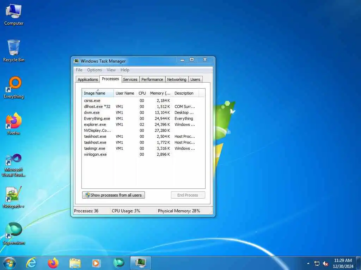Maximize the Windows Task Manager window
Image resolution: width=361 pixels, height=270 pixels.
191,60
